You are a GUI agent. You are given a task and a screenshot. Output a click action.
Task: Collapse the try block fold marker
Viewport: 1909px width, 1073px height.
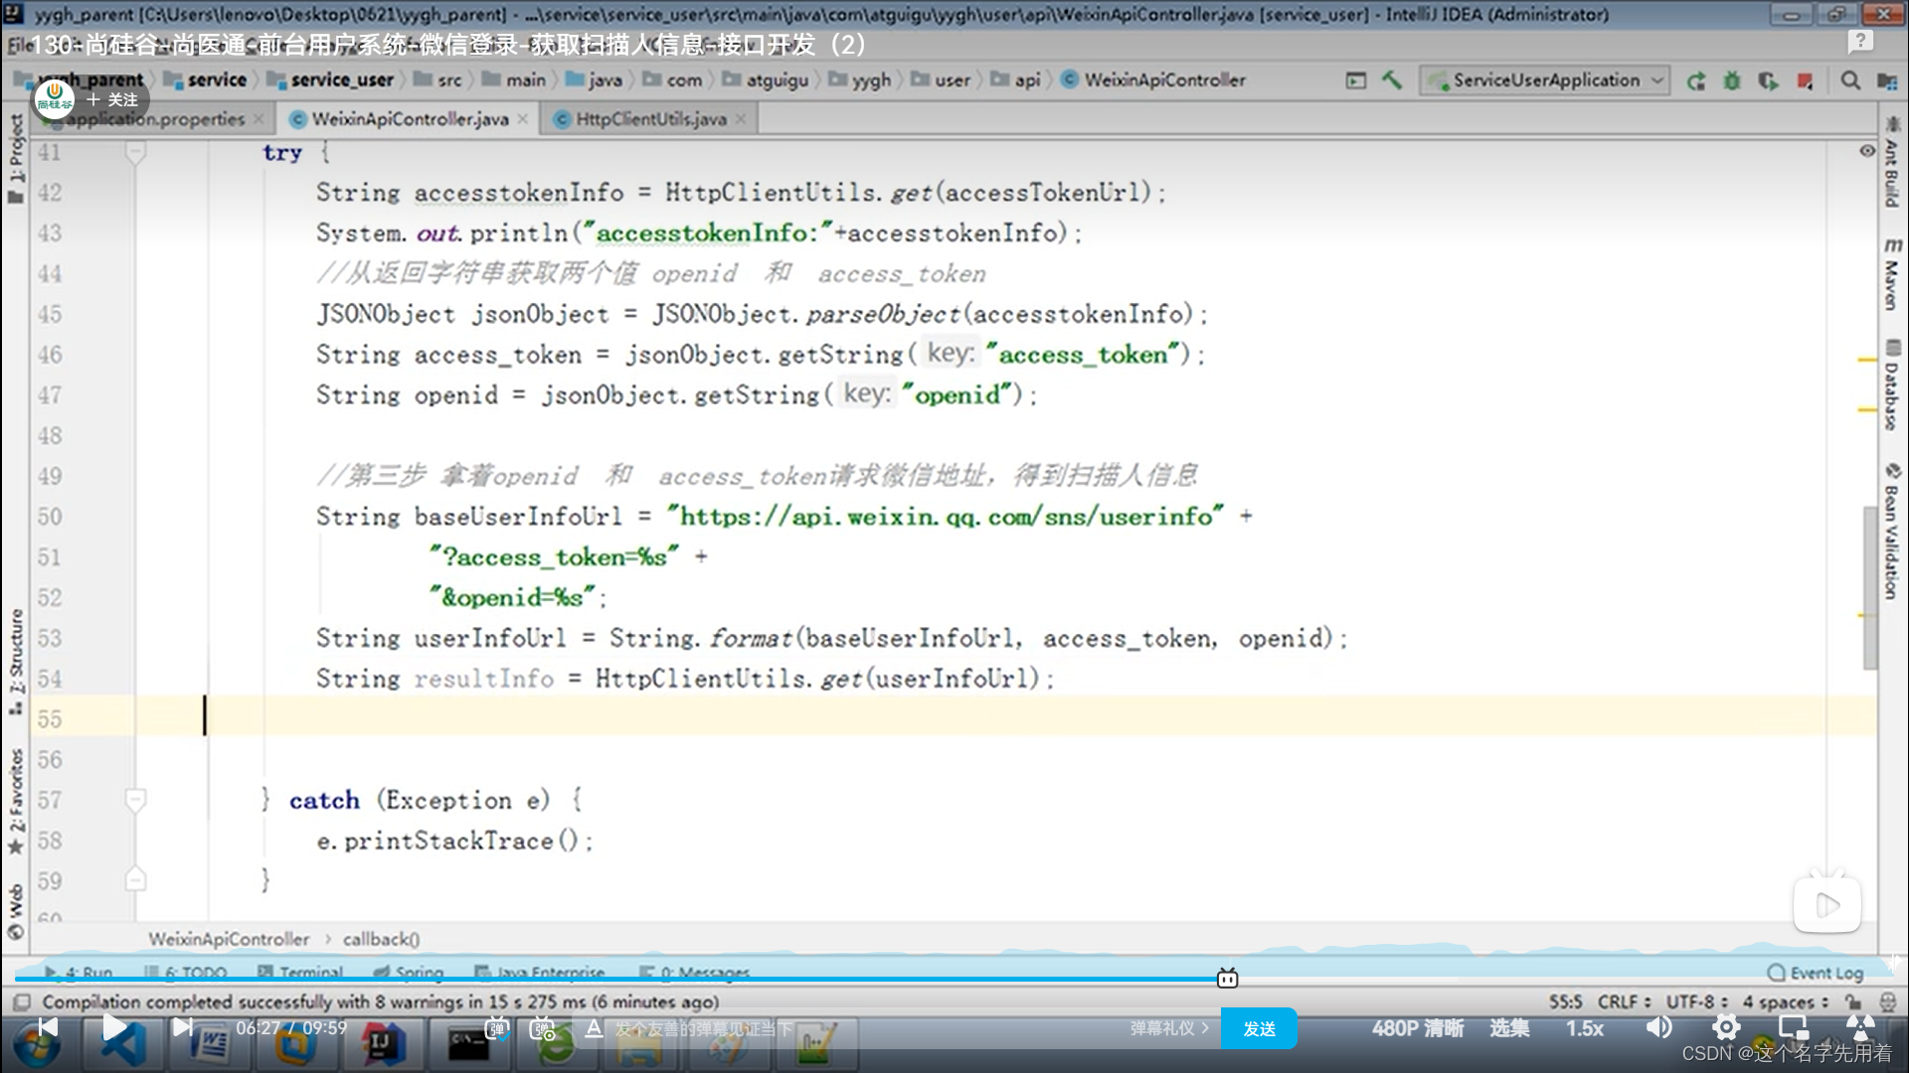(x=136, y=153)
